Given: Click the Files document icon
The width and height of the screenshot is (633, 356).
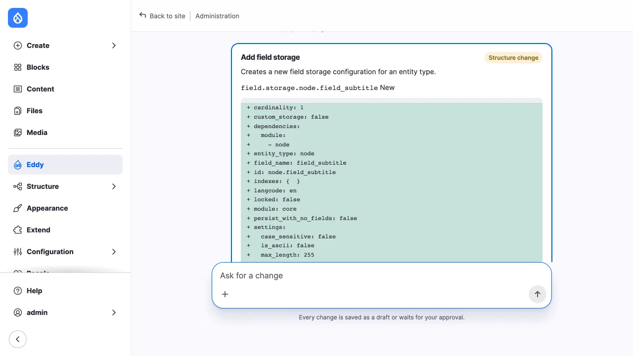Looking at the screenshot, I should pos(18,111).
